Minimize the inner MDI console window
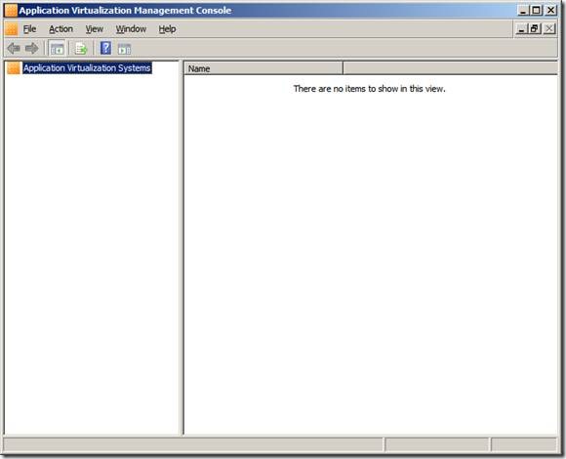The width and height of the screenshot is (566, 459). (521, 29)
